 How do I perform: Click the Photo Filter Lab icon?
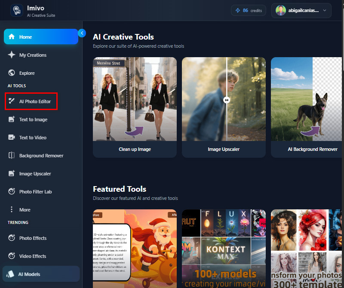coord(12,191)
